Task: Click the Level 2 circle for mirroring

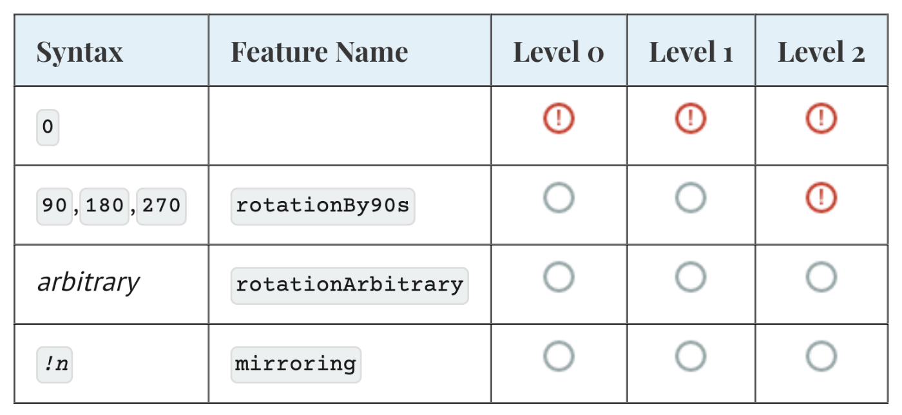Action: pos(821,356)
